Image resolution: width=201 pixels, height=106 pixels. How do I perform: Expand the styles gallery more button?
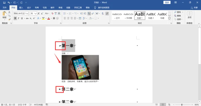point(169,19)
